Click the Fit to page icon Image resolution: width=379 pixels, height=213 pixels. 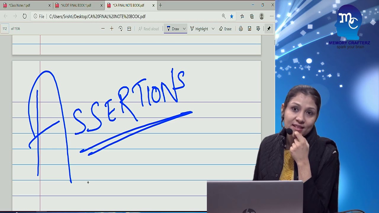click(x=129, y=29)
